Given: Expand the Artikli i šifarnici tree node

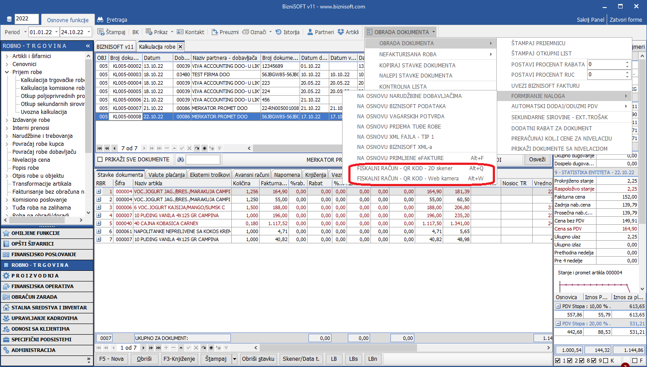Looking at the screenshot, I should [7, 56].
